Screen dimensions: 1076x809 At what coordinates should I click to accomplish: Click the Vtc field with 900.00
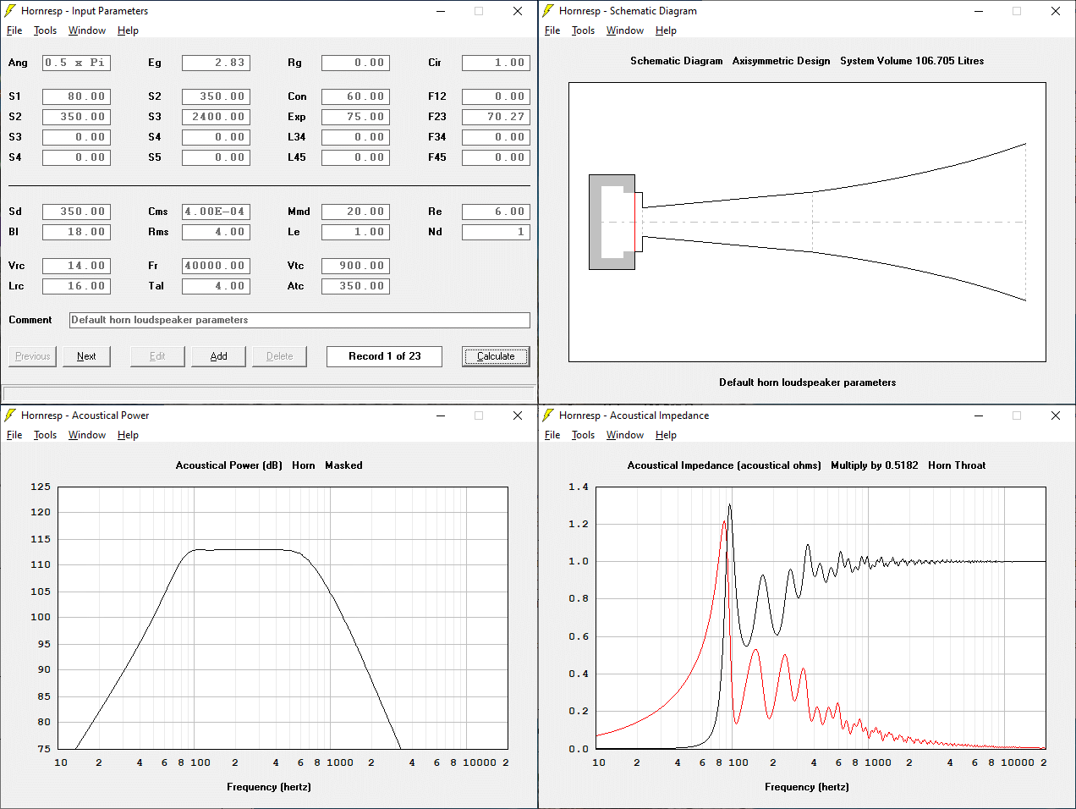(x=355, y=266)
